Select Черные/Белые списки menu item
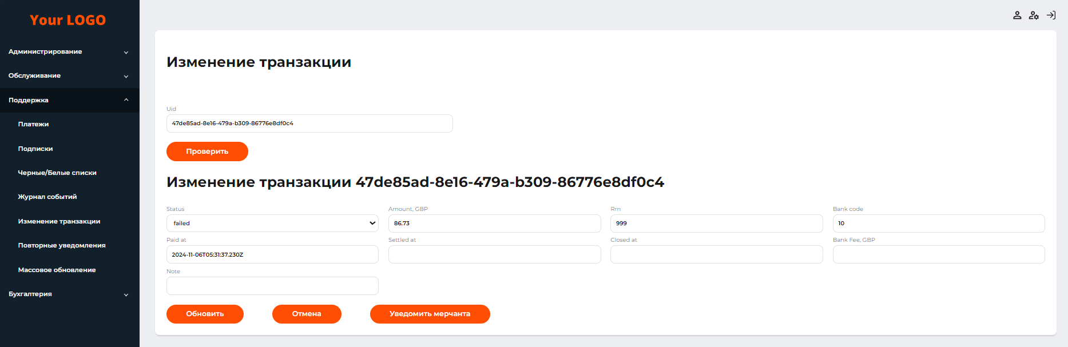 [x=57, y=173]
